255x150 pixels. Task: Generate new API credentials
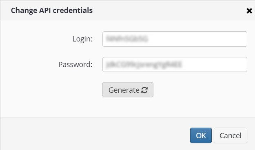point(128,90)
